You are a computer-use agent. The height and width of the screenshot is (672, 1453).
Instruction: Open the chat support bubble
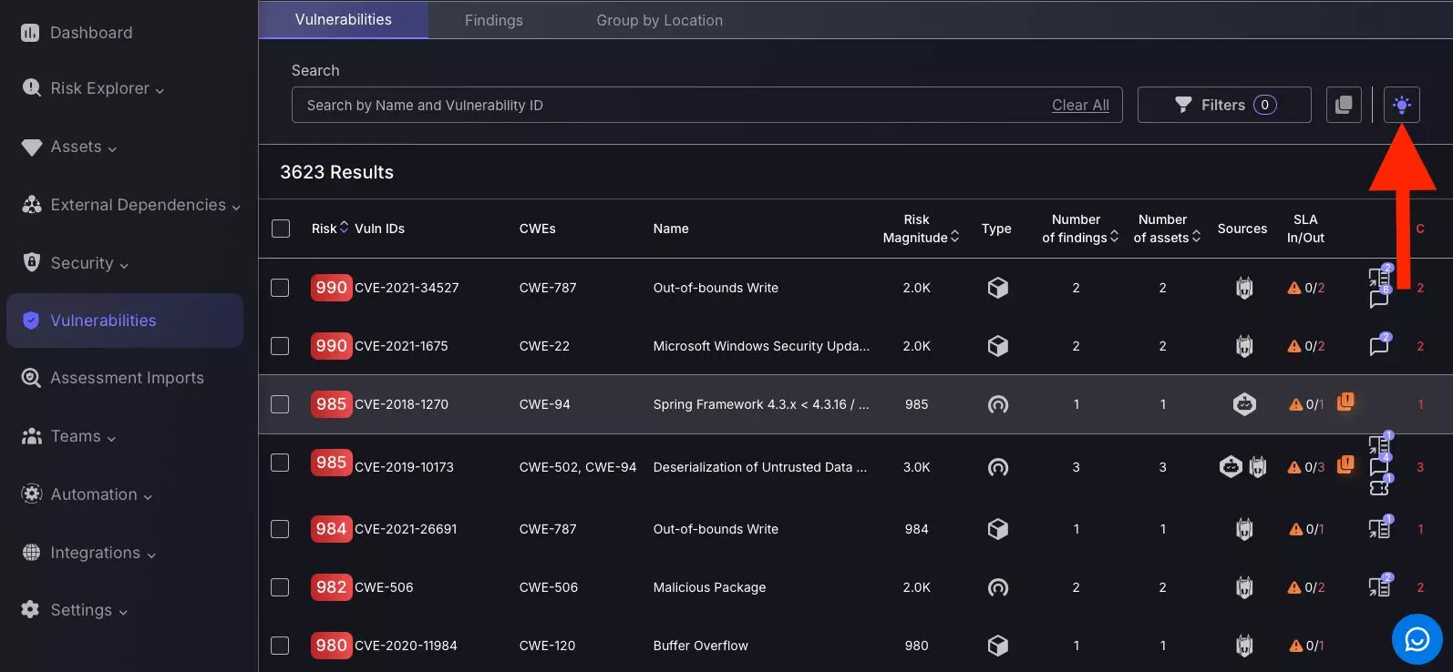pyautogui.click(x=1417, y=639)
